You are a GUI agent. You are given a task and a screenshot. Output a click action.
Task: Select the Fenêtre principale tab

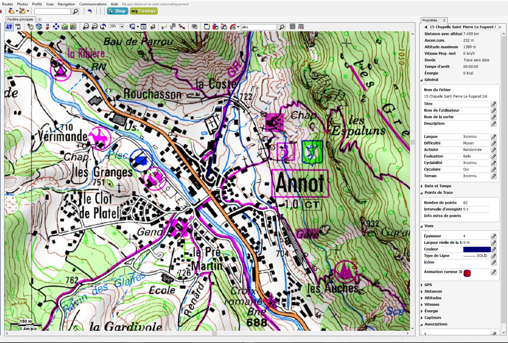click(x=20, y=19)
